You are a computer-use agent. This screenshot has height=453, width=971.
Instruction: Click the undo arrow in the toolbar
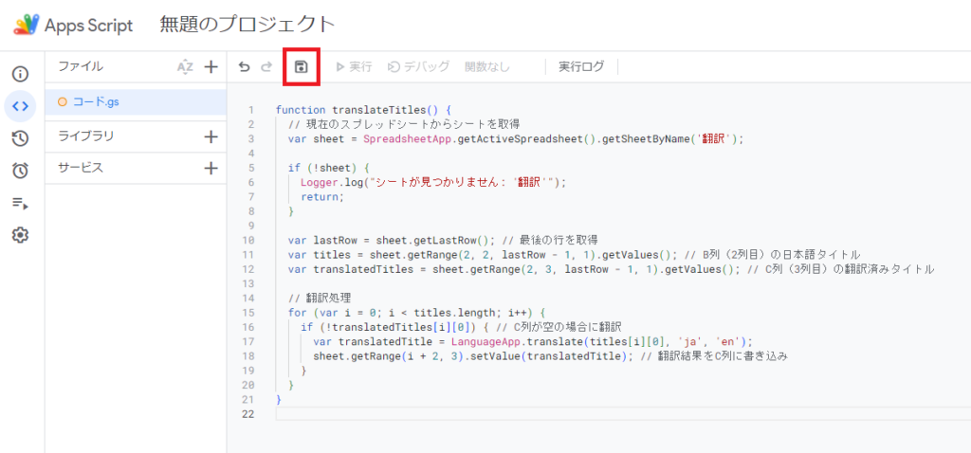coord(245,66)
